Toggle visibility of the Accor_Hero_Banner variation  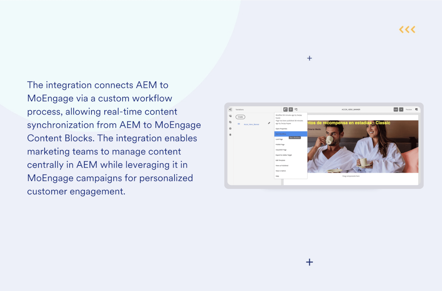pyautogui.click(x=239, y=124)
